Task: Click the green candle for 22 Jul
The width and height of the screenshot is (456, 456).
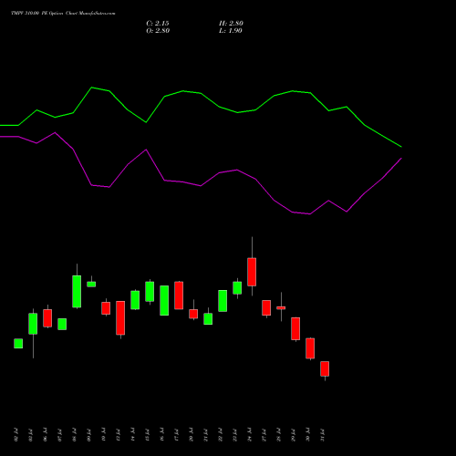Action: tap(223, 301)
